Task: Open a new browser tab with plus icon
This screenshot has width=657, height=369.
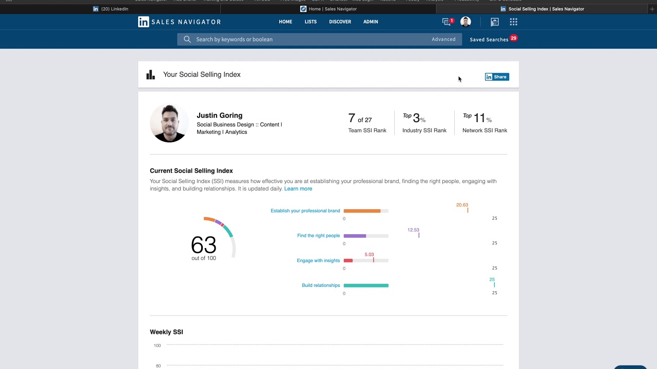Action: point(652,9)
